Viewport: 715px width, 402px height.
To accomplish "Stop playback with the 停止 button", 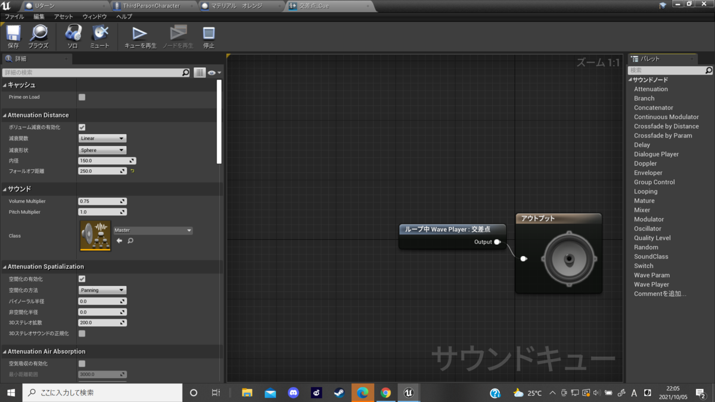I will click(x=209, y=37).
